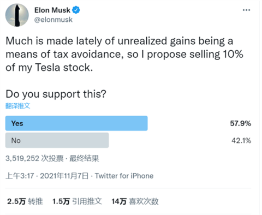Viewport: 262px width, 215px height.
Task: Click the 翻译推文 translate tweet link
Action: pos(17,106)
